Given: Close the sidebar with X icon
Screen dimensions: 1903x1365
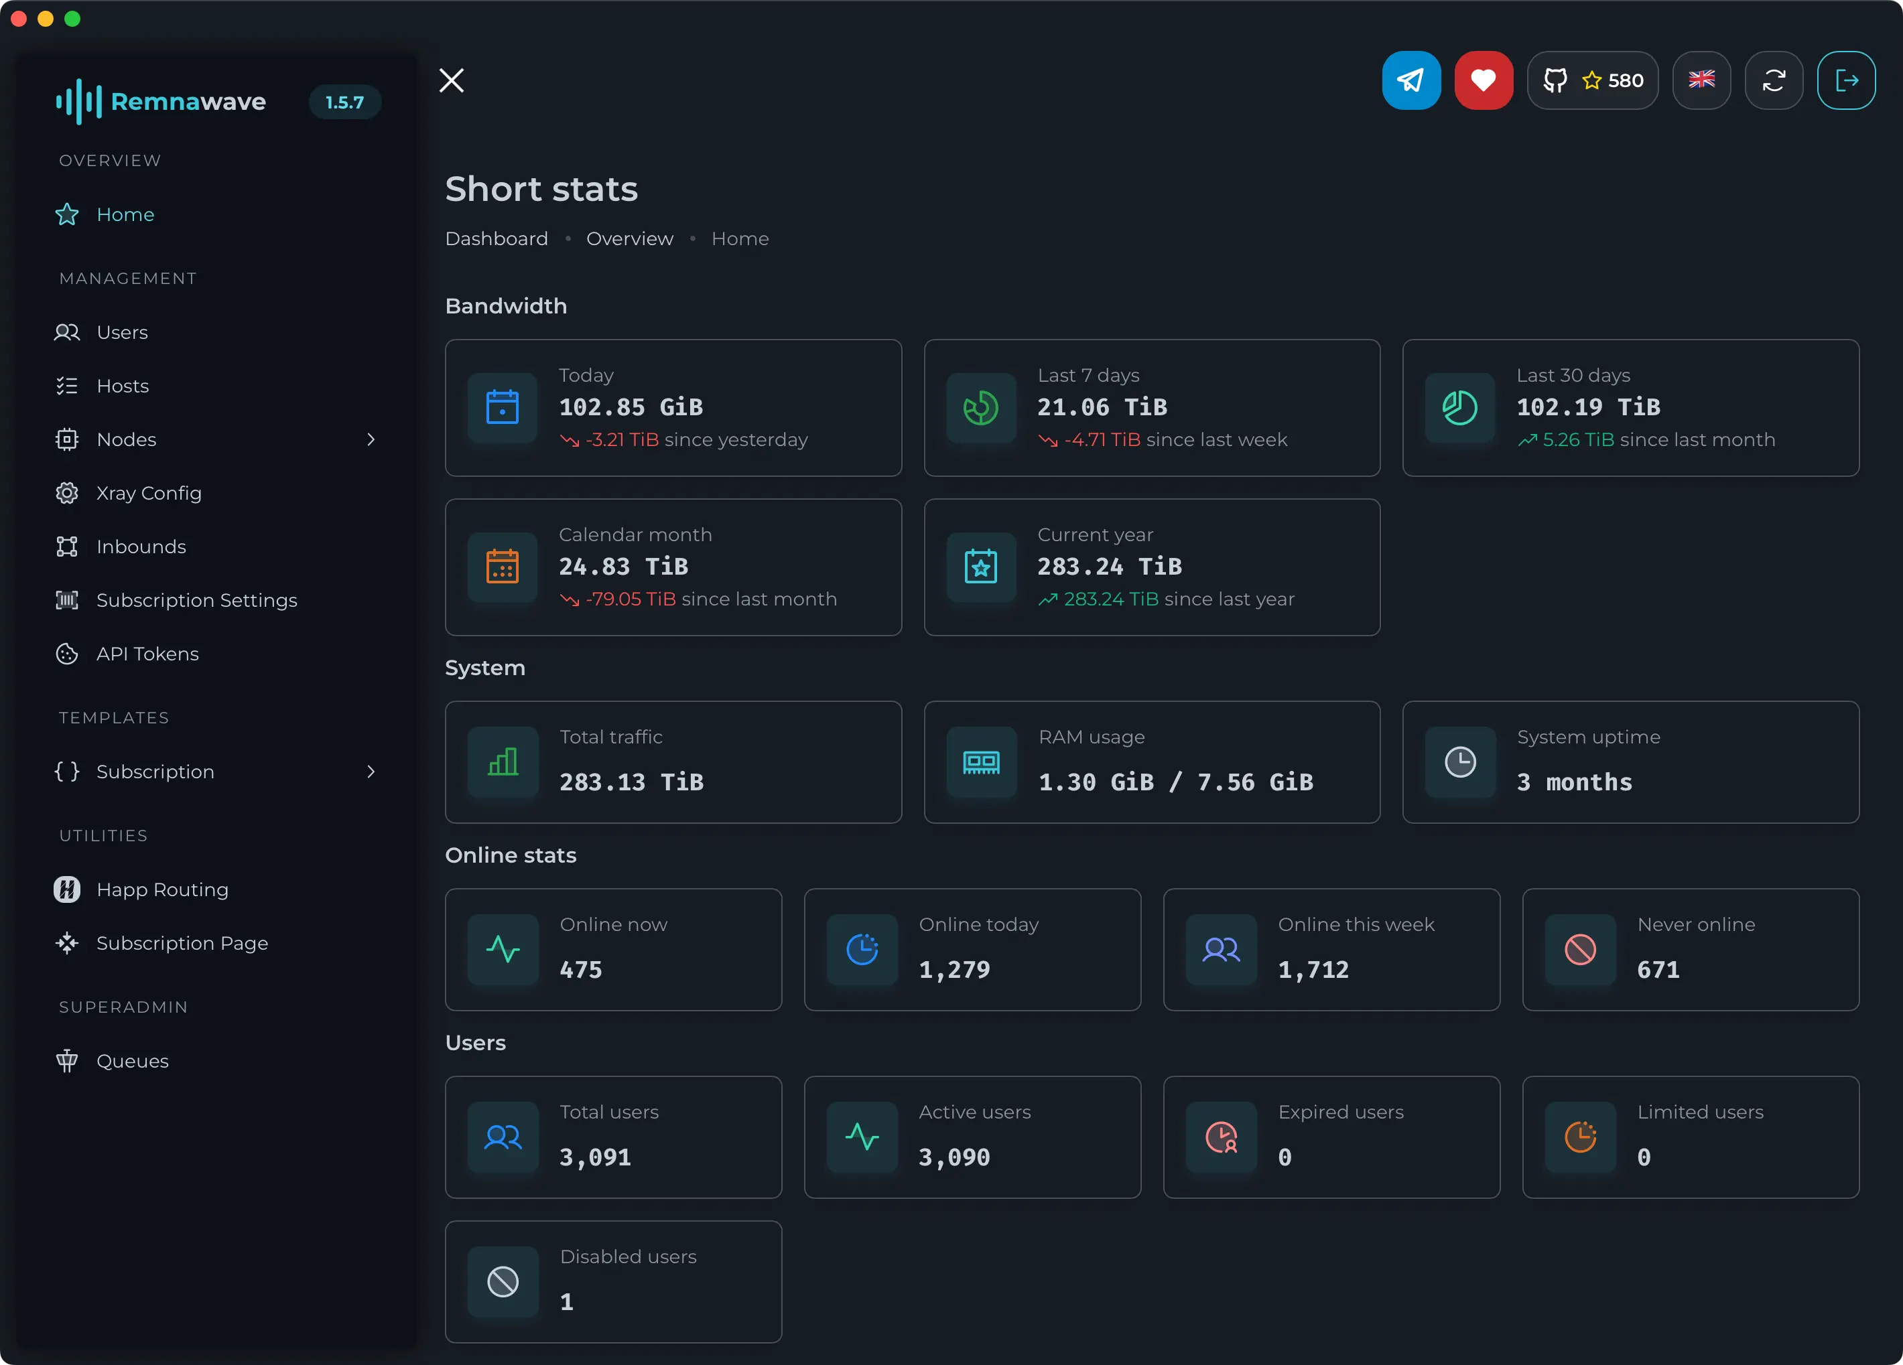Looking at the screenshot, I should coord(452,80).
